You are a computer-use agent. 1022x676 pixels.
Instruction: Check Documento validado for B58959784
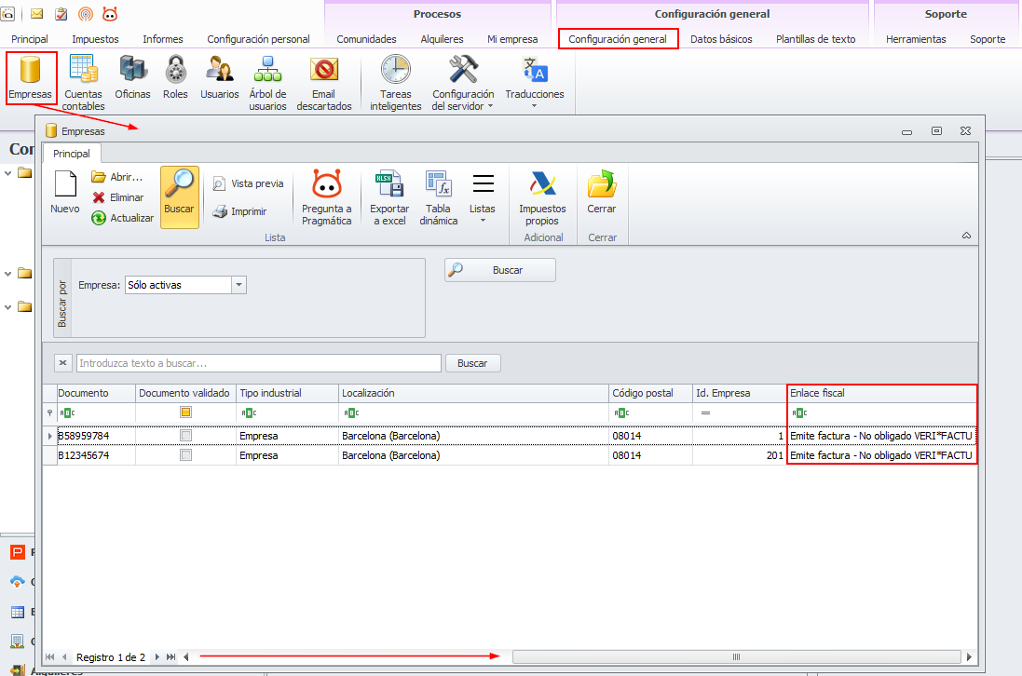[x=185, y=435]
